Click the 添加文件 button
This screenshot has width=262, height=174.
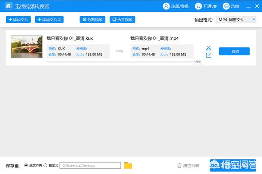(x=18, y=20)
